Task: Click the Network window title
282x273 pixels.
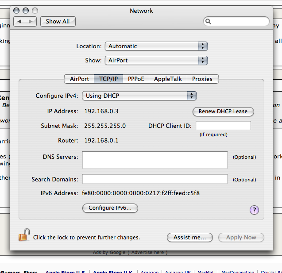Action: (x=141, y=11)
